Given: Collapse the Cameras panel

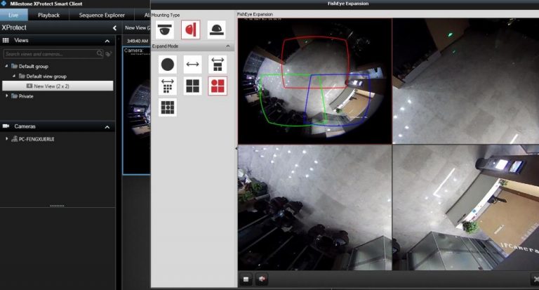Looking at the screenshot, I should tap(107, 126).
